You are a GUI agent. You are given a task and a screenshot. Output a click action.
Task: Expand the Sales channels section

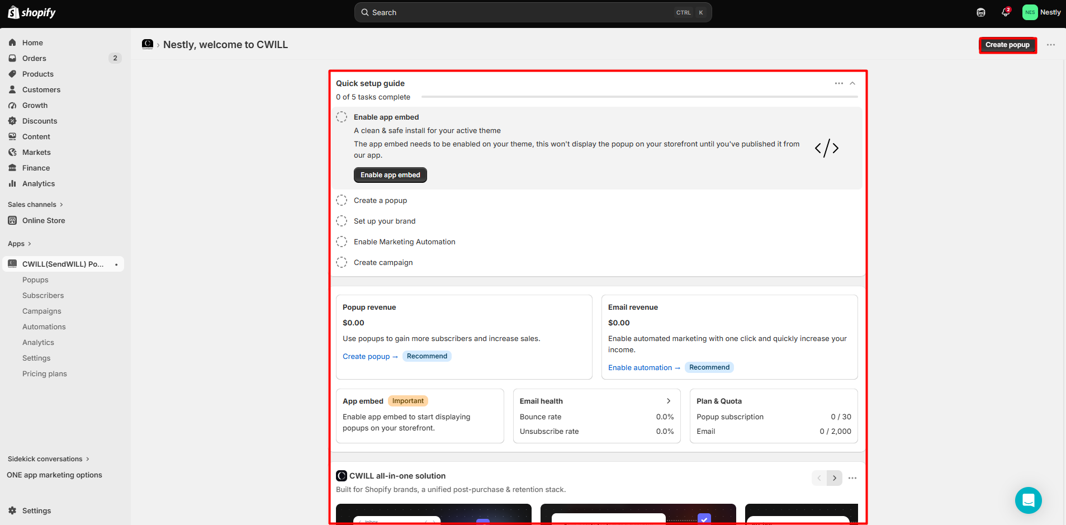[35, 205]
